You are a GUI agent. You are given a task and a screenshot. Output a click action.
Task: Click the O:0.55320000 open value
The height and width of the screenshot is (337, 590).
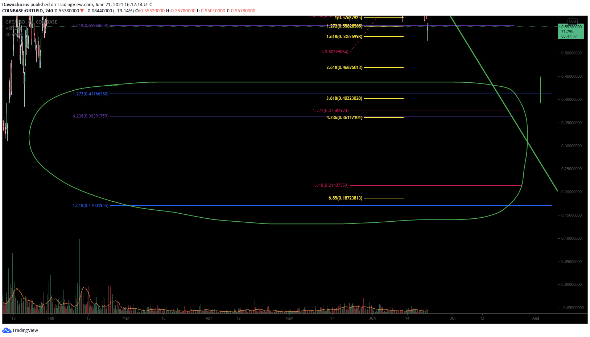pos(150,11)
